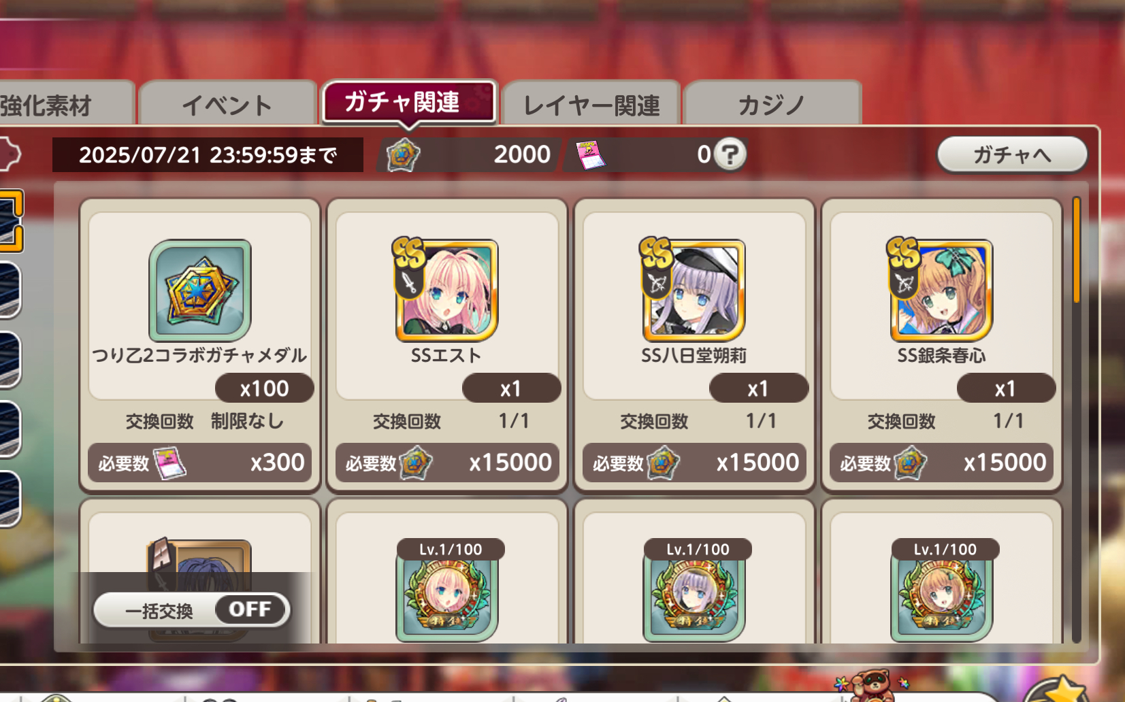This screenshot has height=702, width=1125.
Task: Click the orange vertical scrollbar thumb
Action: click(1076, 250)
